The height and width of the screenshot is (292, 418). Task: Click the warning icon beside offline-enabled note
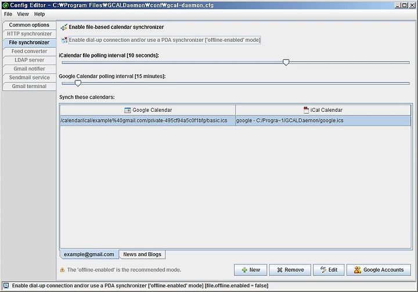(x=62, y=269)
